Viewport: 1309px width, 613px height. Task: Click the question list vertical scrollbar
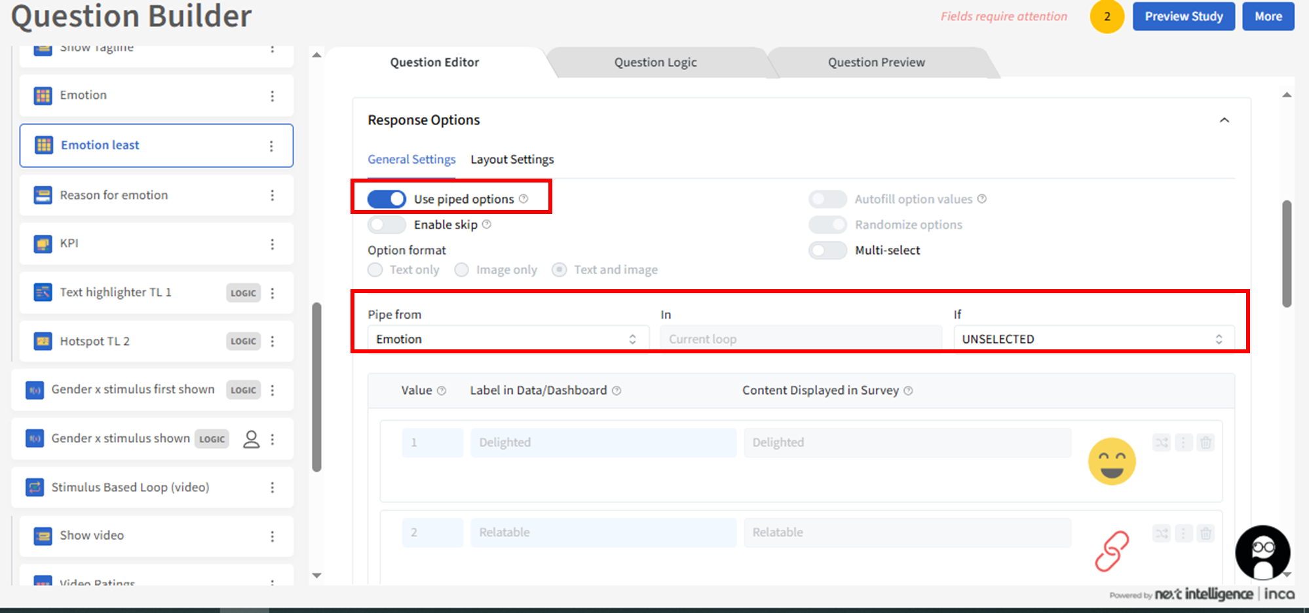(x=317, y=386)
